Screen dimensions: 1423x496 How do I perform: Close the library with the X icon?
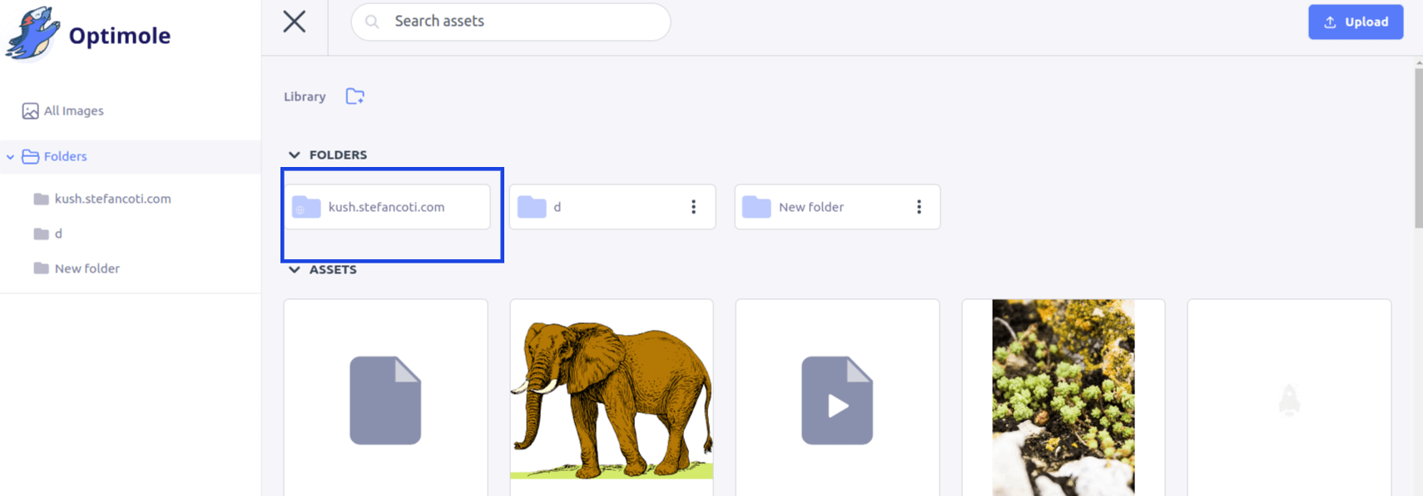point(295,22)
